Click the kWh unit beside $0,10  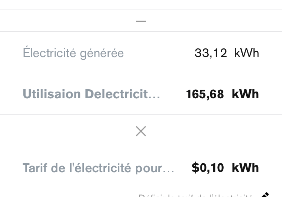[245, 167]
